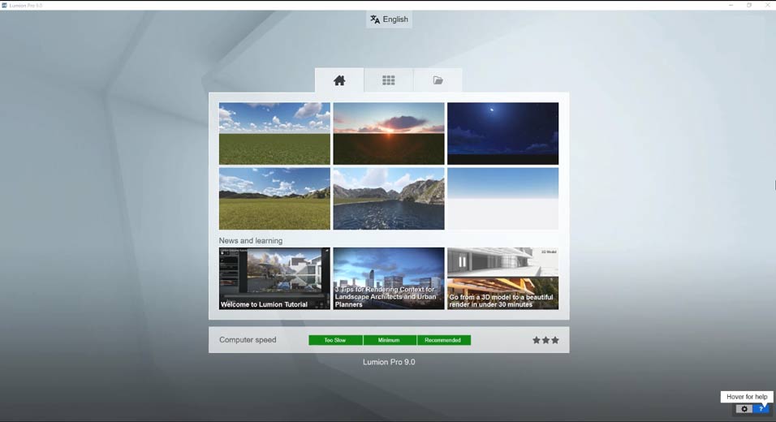Open the English language selector

tap(389, 19)
